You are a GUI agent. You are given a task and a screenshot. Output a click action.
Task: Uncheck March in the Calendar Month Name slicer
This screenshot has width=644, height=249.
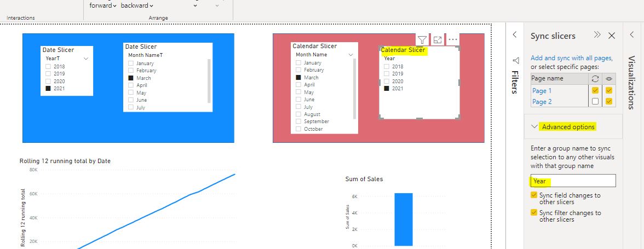[x=298, y=78]
